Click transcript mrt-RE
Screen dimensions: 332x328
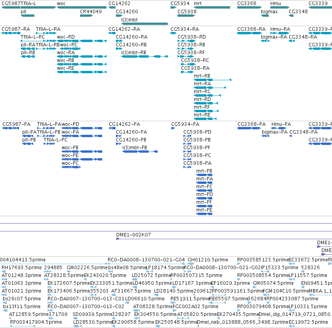pos(205,119)
